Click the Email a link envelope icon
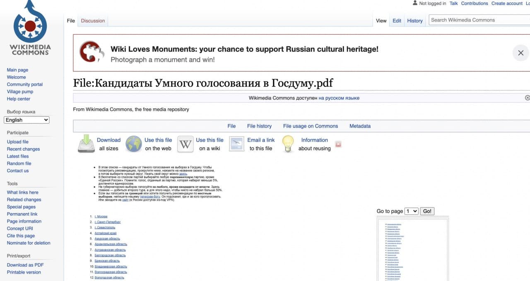 237,144
